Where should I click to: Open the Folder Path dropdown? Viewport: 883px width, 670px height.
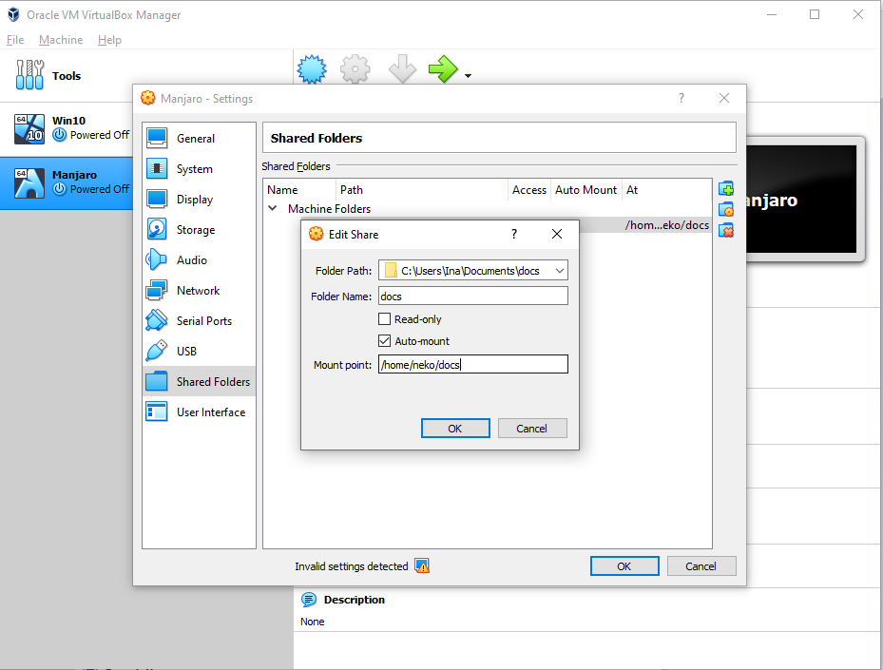pyautogui.click(x=559, y=271)
